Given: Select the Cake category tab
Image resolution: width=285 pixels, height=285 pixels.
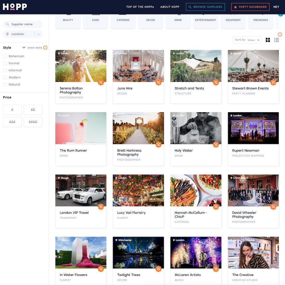Looking at the screenshot, I should [x=95, y=21].
